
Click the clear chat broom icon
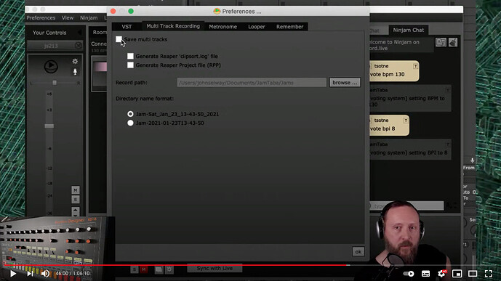(453, 42)
